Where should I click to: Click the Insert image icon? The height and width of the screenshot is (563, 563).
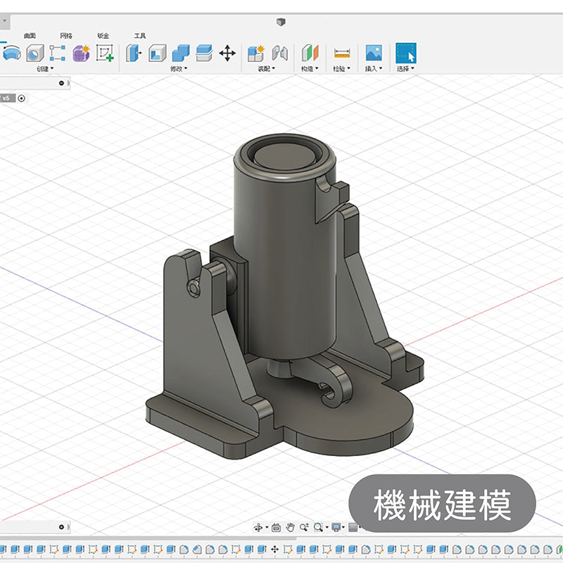pos(374,53)
